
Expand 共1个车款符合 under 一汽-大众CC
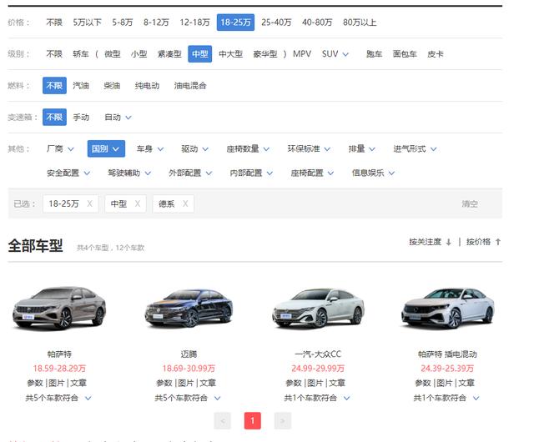[317, 398]
